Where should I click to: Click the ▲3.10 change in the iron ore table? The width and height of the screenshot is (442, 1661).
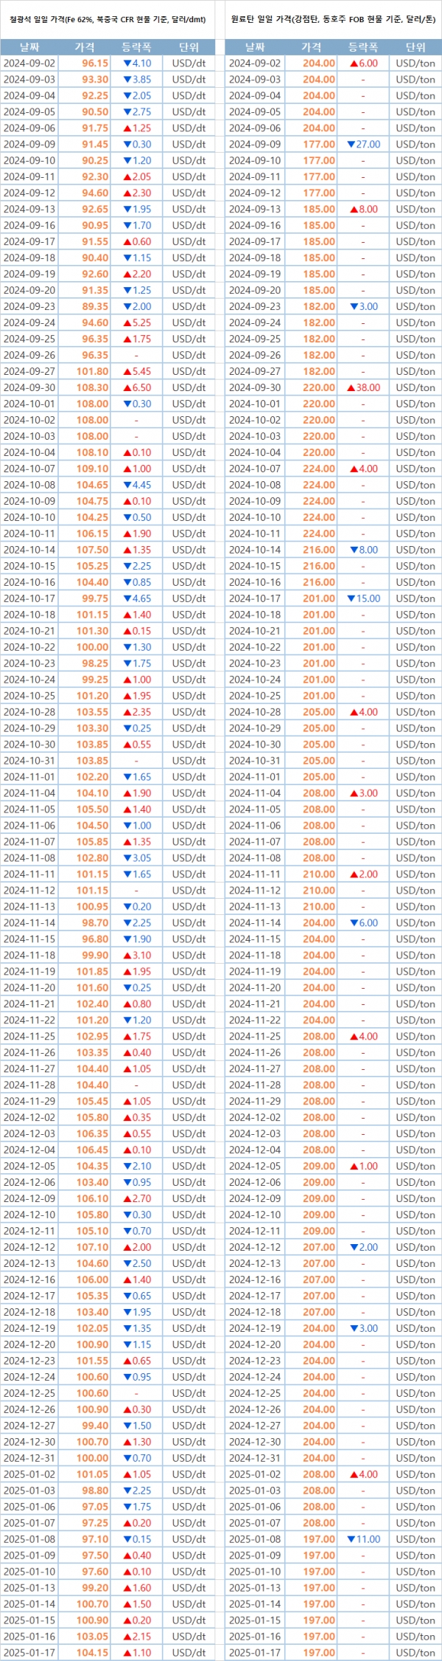click(137, 955)
